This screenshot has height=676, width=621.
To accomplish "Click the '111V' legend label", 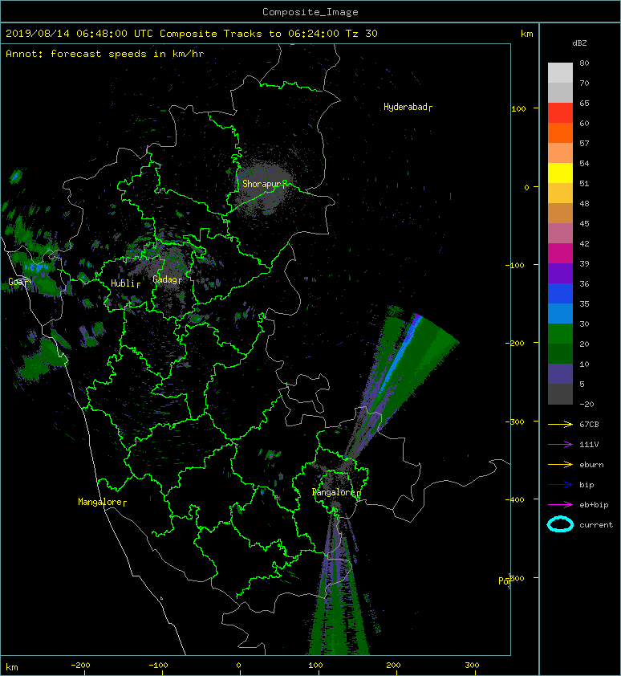I will [x=589, y=445].
